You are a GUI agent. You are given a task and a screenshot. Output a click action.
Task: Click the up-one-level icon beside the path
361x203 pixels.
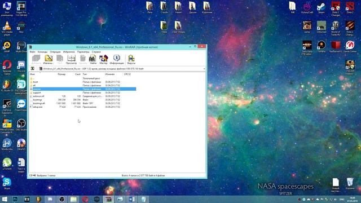coord(33,69)
